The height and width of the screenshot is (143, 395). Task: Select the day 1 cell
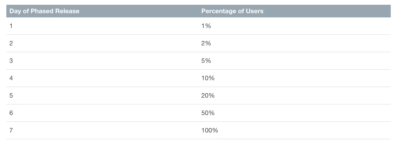(x=11, y=26)
